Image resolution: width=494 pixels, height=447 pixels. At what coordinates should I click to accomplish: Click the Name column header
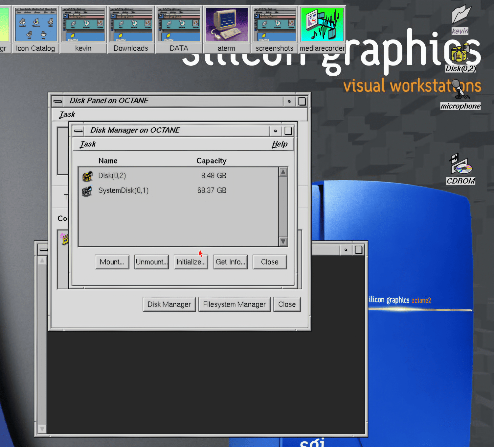[x=108, y=161]
